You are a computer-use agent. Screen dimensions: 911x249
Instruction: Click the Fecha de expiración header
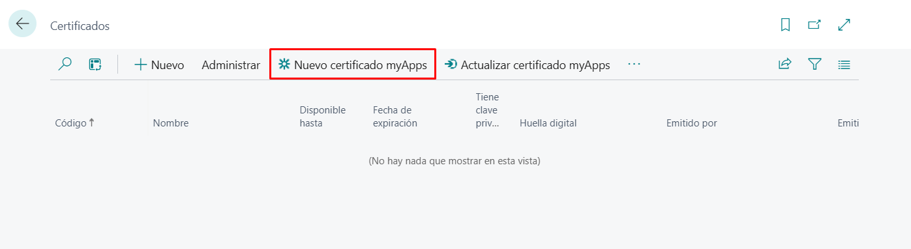click(x=395, y=117)
